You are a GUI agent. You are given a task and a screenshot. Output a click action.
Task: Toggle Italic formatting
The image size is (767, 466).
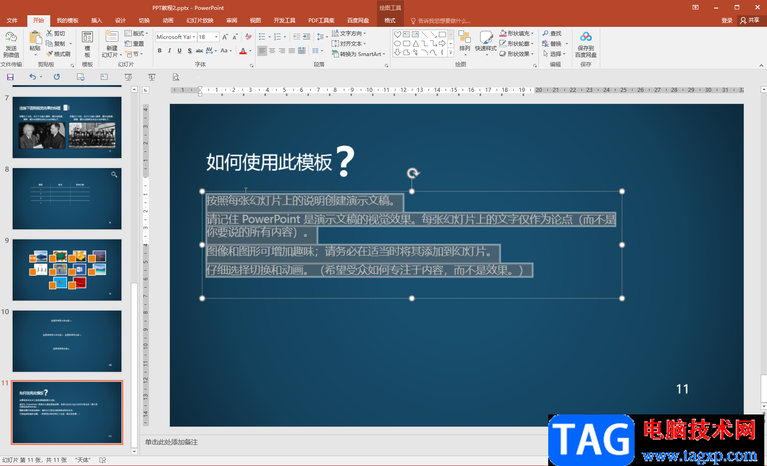pyautogui.click(x=169, y=51)
